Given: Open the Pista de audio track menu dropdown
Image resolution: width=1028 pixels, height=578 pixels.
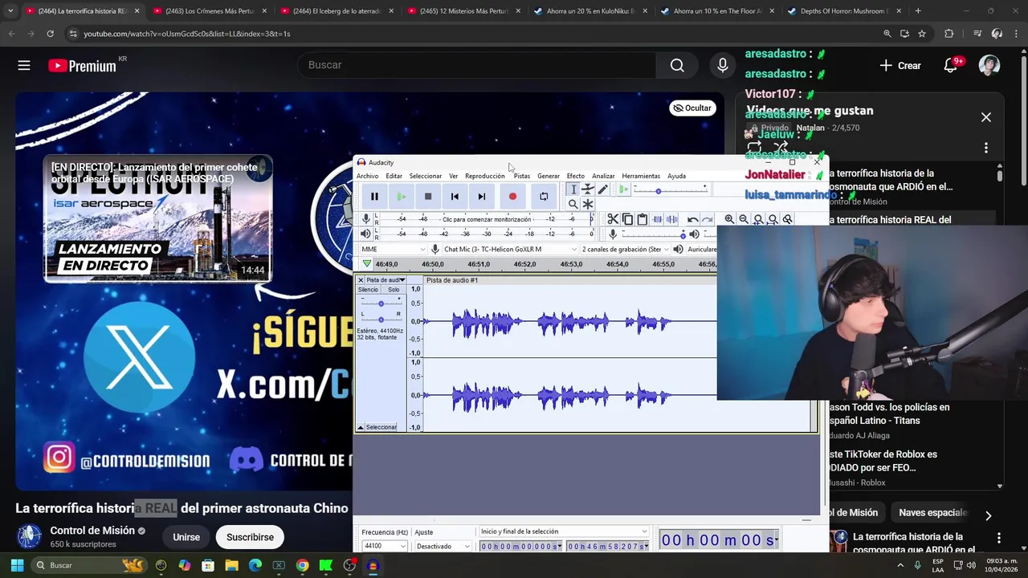Looking at the screenshot, I should (385, 280).
